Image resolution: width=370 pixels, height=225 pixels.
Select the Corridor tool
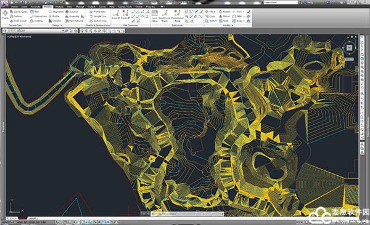pyautogui.click(x=55, y=21)
